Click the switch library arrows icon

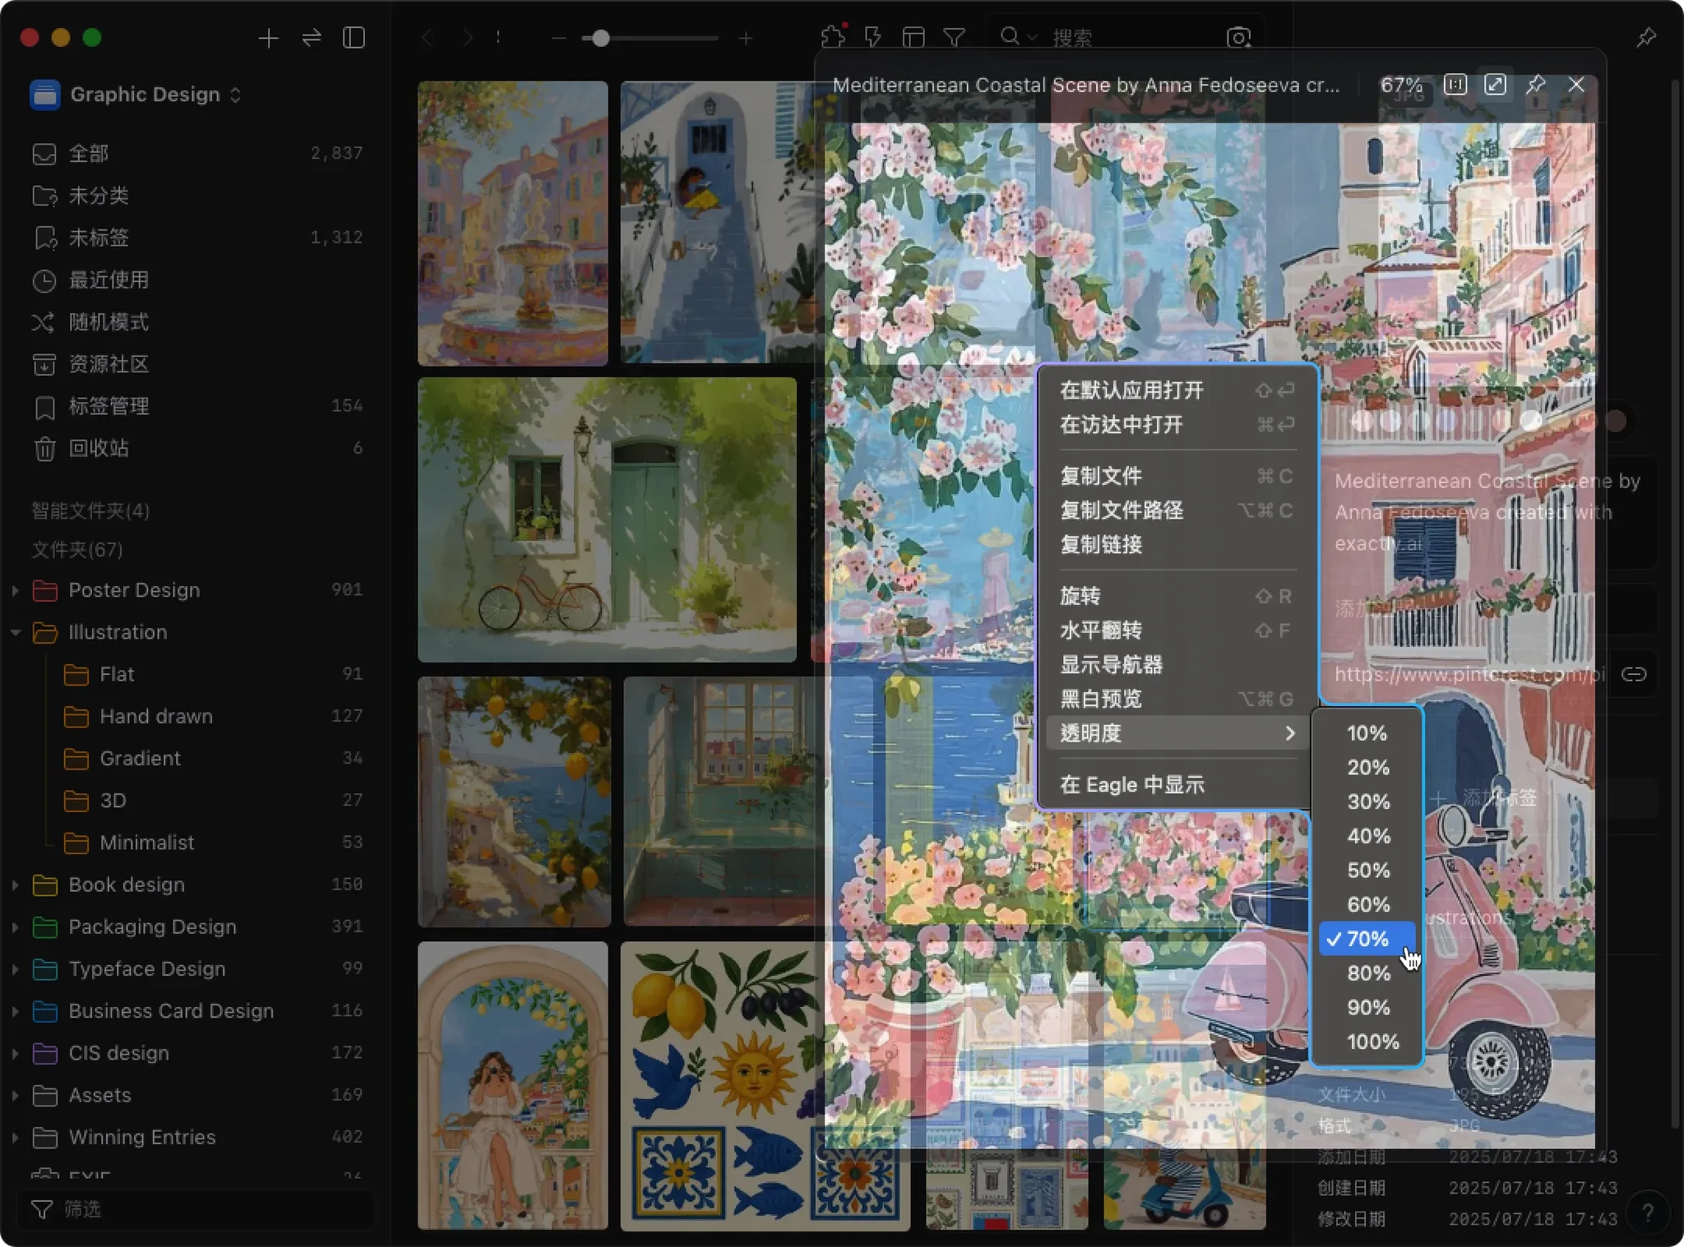click(312, 38)
